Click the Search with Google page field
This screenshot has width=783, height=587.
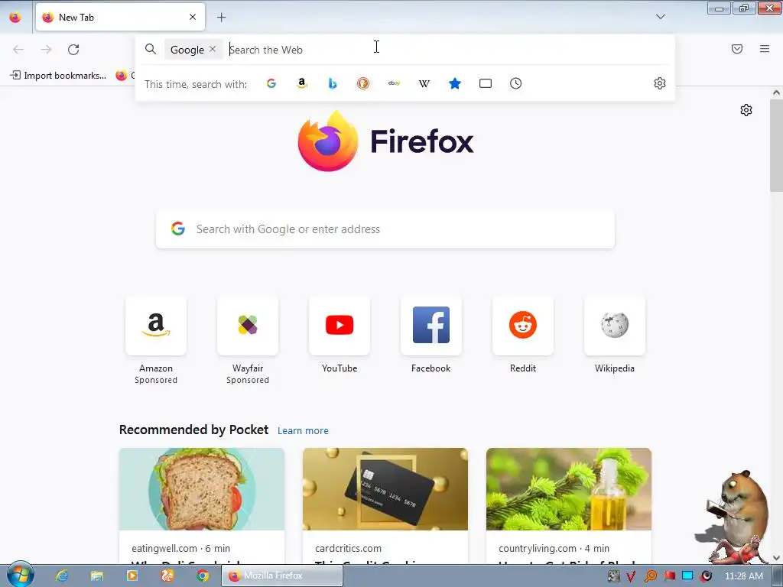point(385,229)
